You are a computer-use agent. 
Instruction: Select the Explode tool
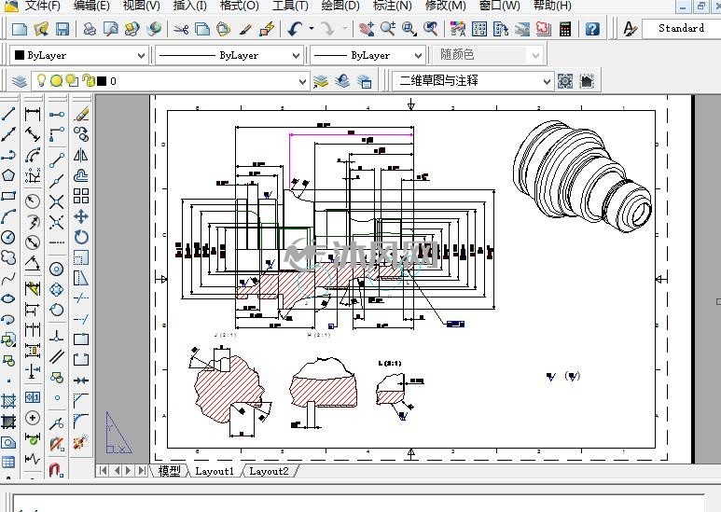coord(81,442)
